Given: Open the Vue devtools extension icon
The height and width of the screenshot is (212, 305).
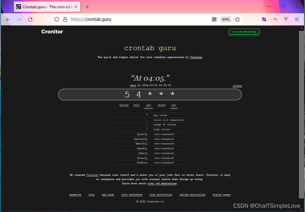Looking at the screenshot, I should coord(286,19).
